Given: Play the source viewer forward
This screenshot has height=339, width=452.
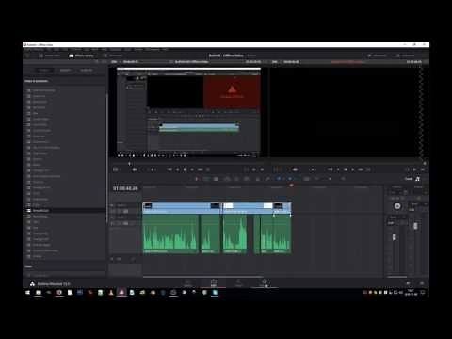Looking at the screenshot, I should point(192,169).
